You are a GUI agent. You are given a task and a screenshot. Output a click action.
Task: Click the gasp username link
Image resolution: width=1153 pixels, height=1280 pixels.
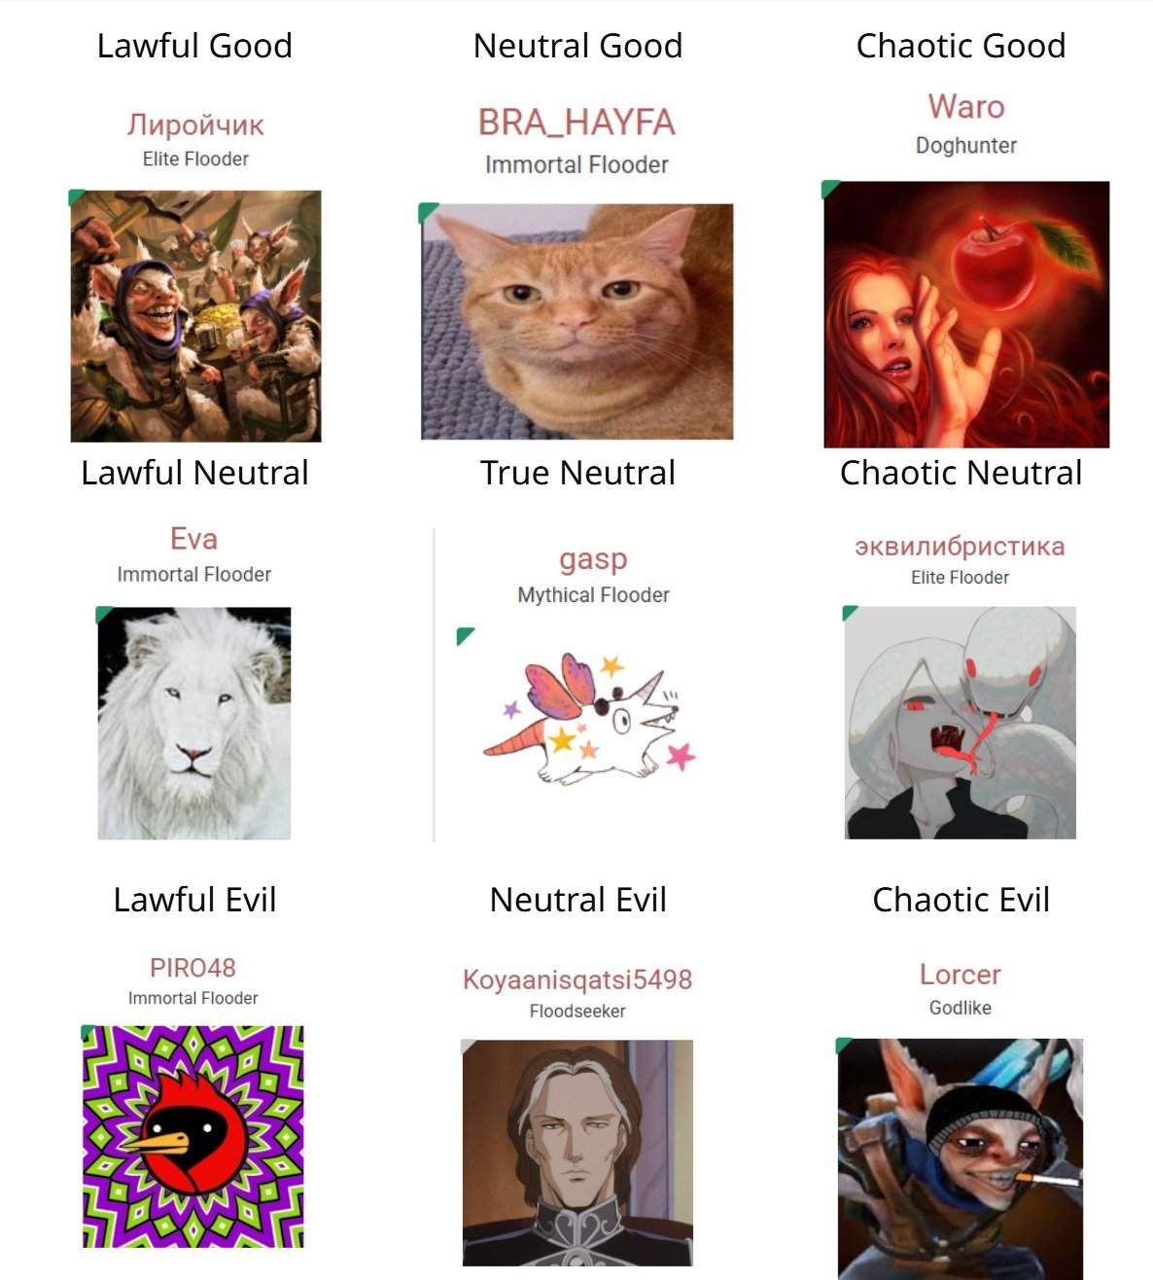point(593,559)
